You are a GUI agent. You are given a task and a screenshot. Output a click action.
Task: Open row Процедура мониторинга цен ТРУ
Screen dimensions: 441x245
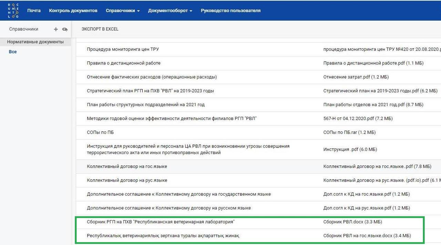(x=258, y=49)
